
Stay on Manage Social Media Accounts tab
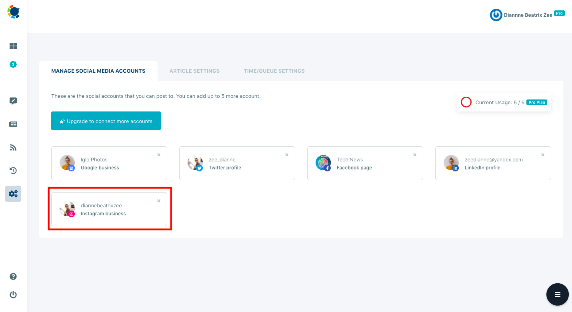click(x=98, y=71)
